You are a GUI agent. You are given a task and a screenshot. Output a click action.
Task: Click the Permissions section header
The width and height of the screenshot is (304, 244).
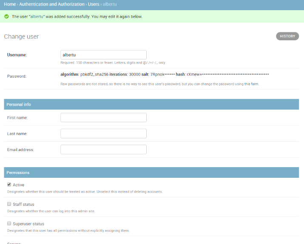click(151, 172)
